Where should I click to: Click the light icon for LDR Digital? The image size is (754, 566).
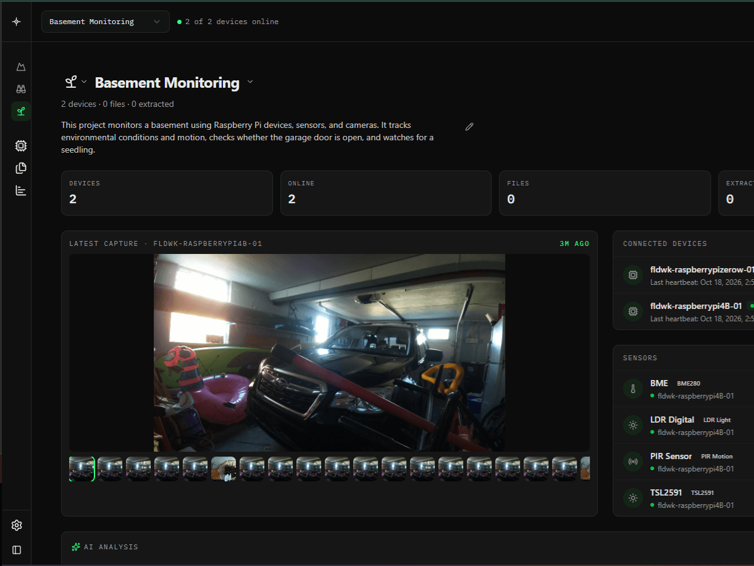tap(633, 425)
